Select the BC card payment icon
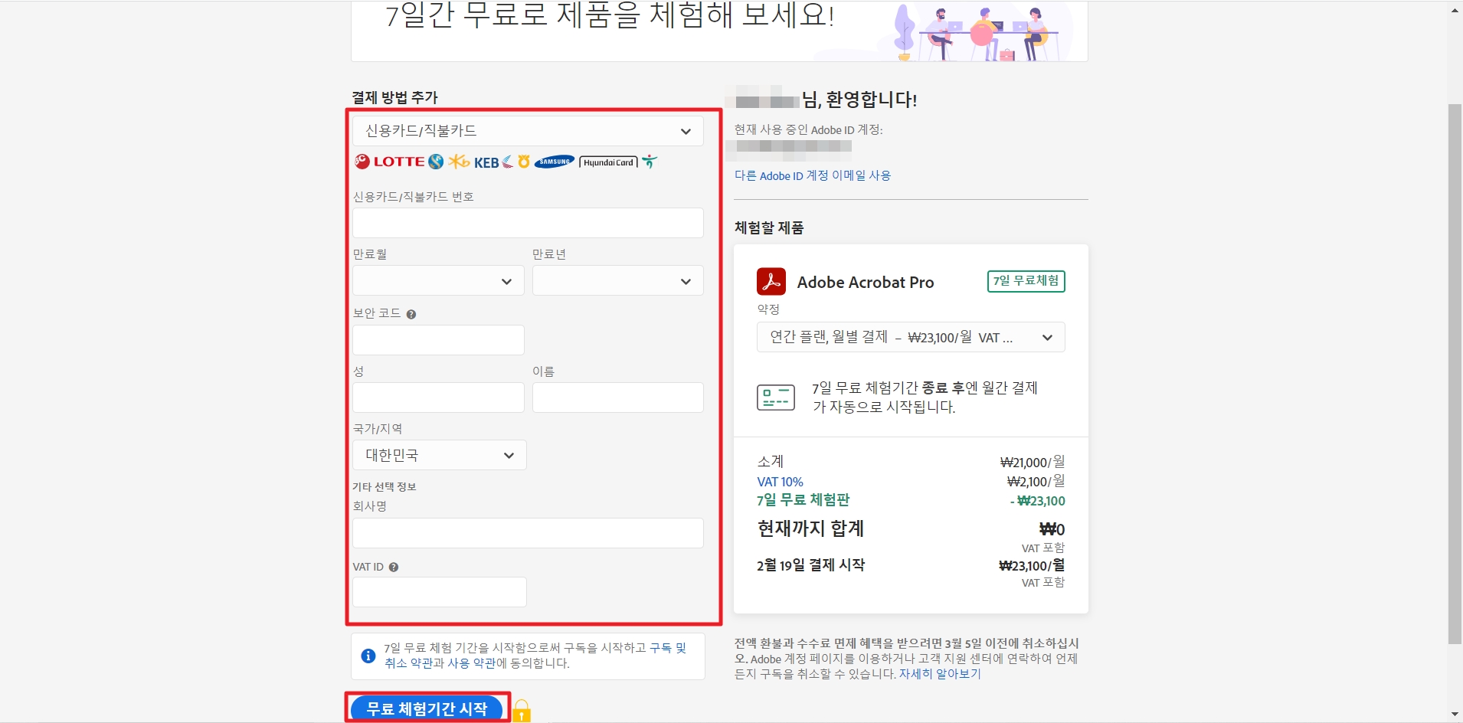Image resolution: width=1463 pixels, height=723 pixels. pyautogui.click(x=360, y=162)
